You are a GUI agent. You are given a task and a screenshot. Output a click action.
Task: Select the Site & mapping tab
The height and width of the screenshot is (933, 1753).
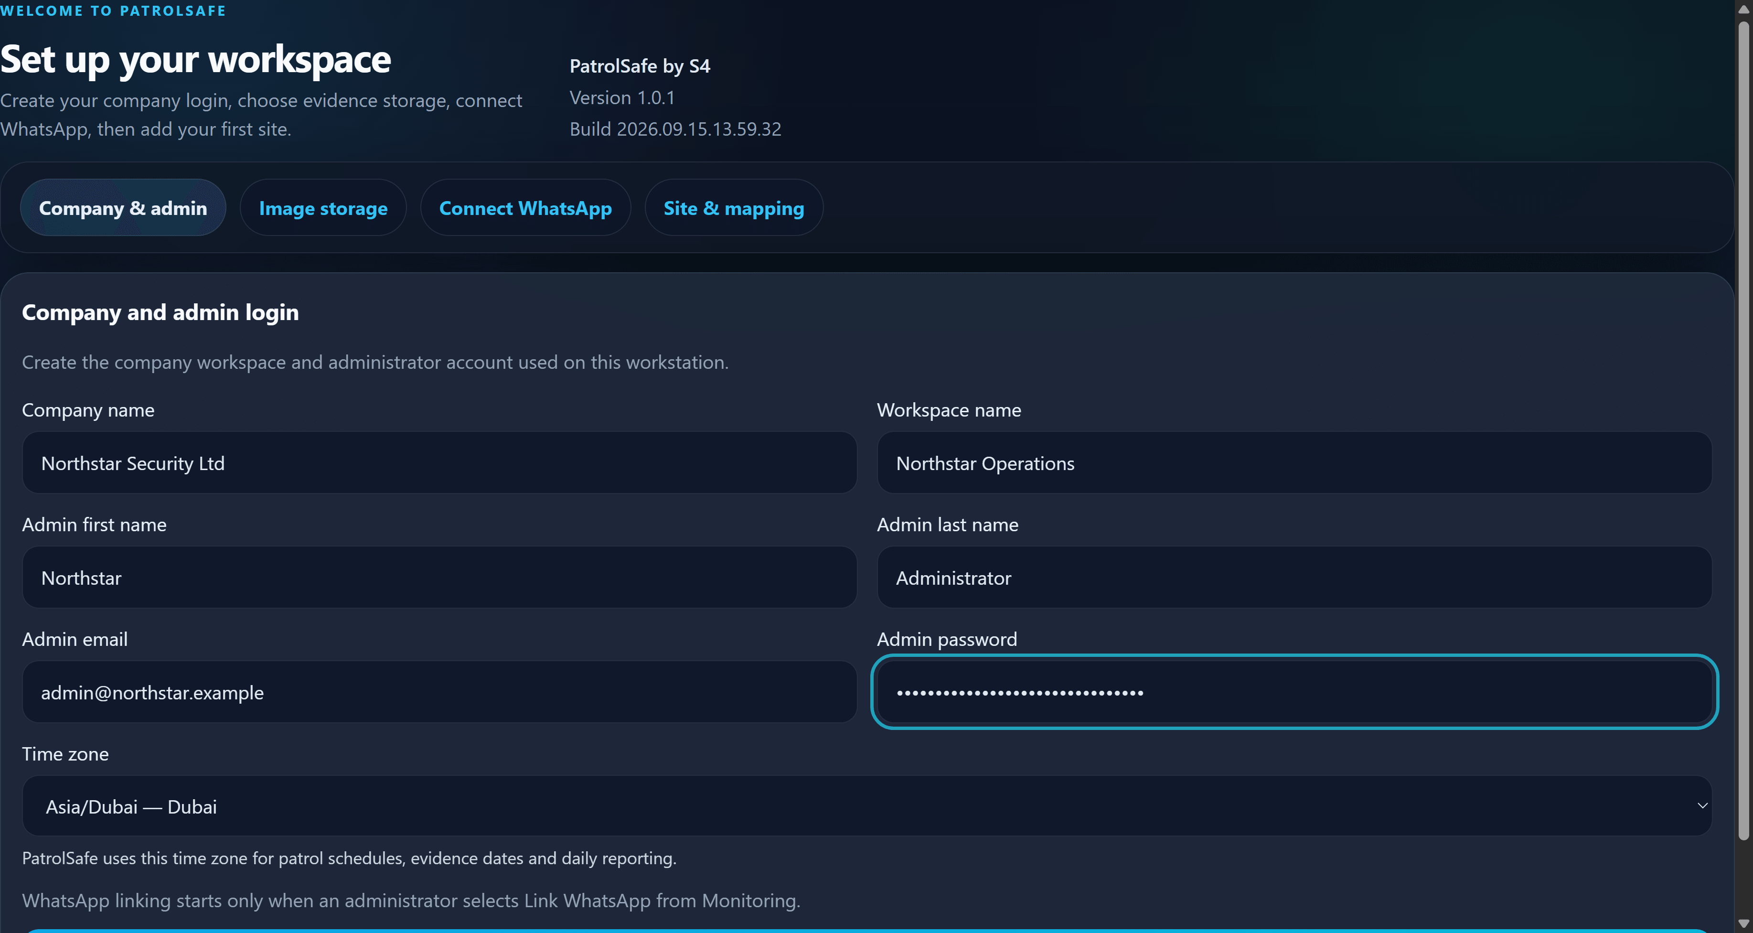pyautogui.click(x=734, y=207)
